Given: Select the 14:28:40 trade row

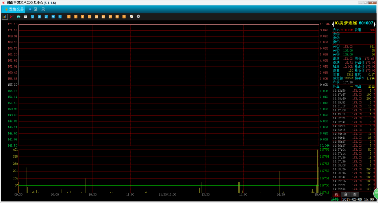Looking at the screenshot, I should [354, 98].
